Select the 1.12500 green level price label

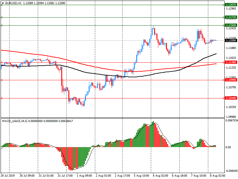click(231, 25)
